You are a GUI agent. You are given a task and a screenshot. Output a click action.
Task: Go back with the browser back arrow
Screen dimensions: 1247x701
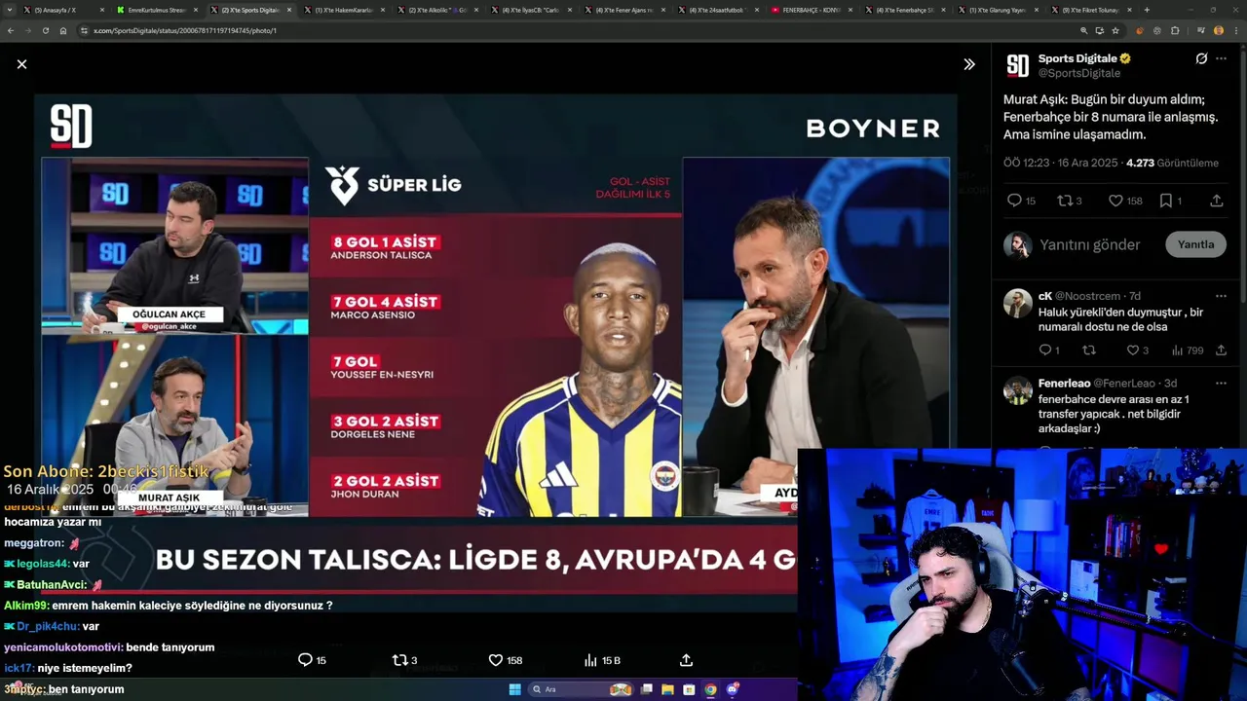[x=11, y=30]
